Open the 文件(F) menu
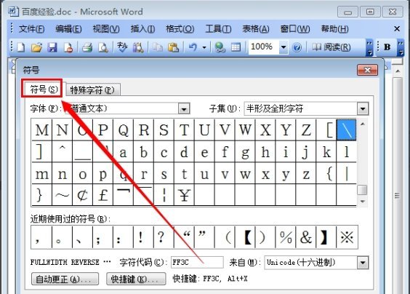 pos(31,29)
